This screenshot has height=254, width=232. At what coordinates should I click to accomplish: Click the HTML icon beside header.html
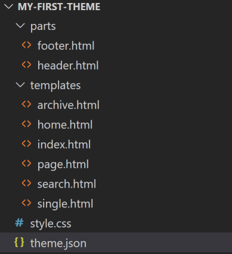(26, 65)
